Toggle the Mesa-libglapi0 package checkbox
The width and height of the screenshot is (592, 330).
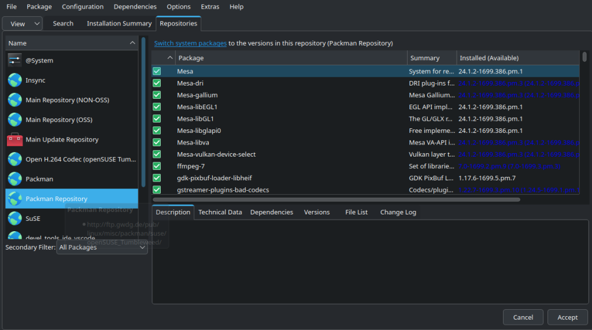coord(157,130)
